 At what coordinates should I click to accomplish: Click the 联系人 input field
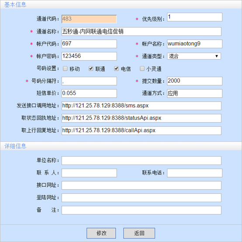point(89,173)
